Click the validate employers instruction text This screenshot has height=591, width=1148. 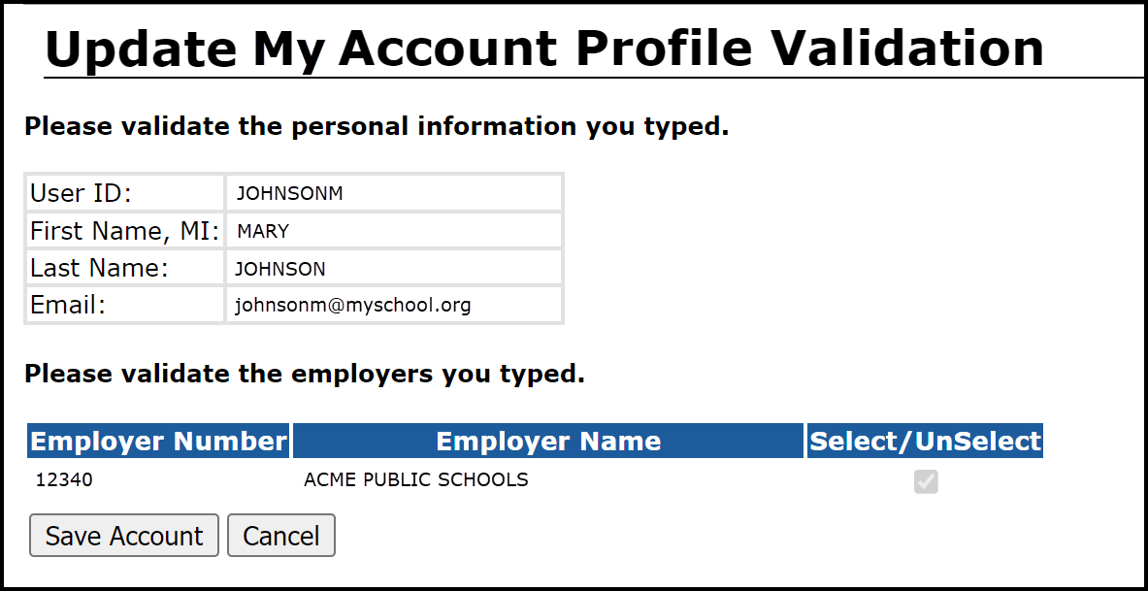point(305,374)
